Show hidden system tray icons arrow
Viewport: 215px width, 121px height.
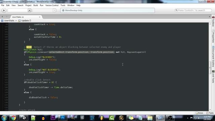[x=187, y=118]
